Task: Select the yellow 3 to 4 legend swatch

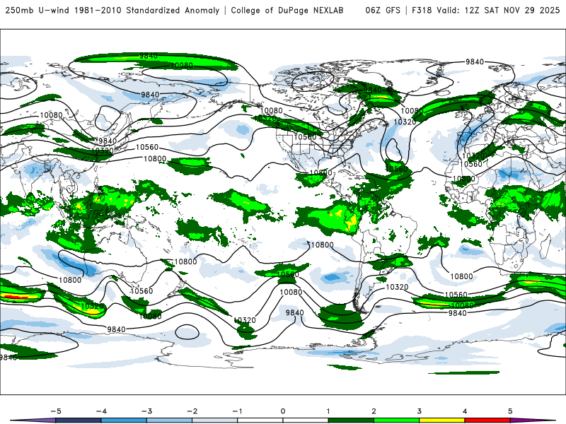Action: point(442,420)
